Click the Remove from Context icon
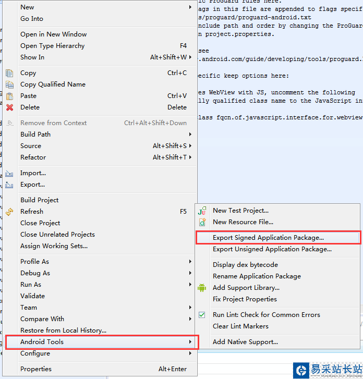 (10, 123)
